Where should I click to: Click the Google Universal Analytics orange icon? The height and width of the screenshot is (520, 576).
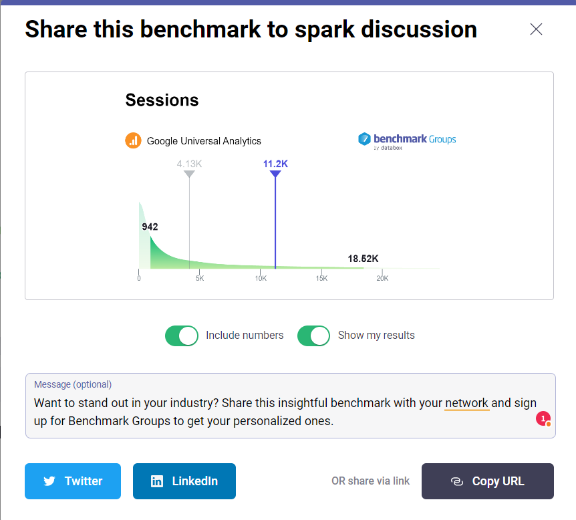pyautogui.click(x=133, y=140)
